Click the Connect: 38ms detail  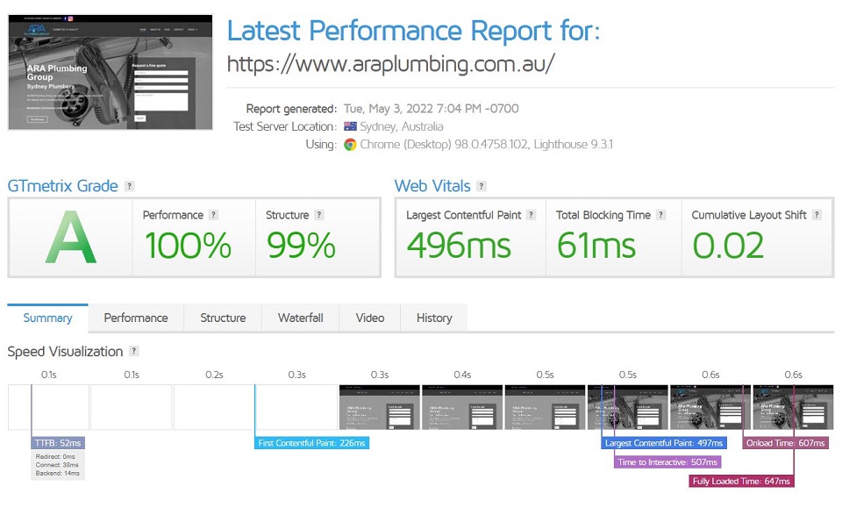pyautogui.click(x=57, y=465)
